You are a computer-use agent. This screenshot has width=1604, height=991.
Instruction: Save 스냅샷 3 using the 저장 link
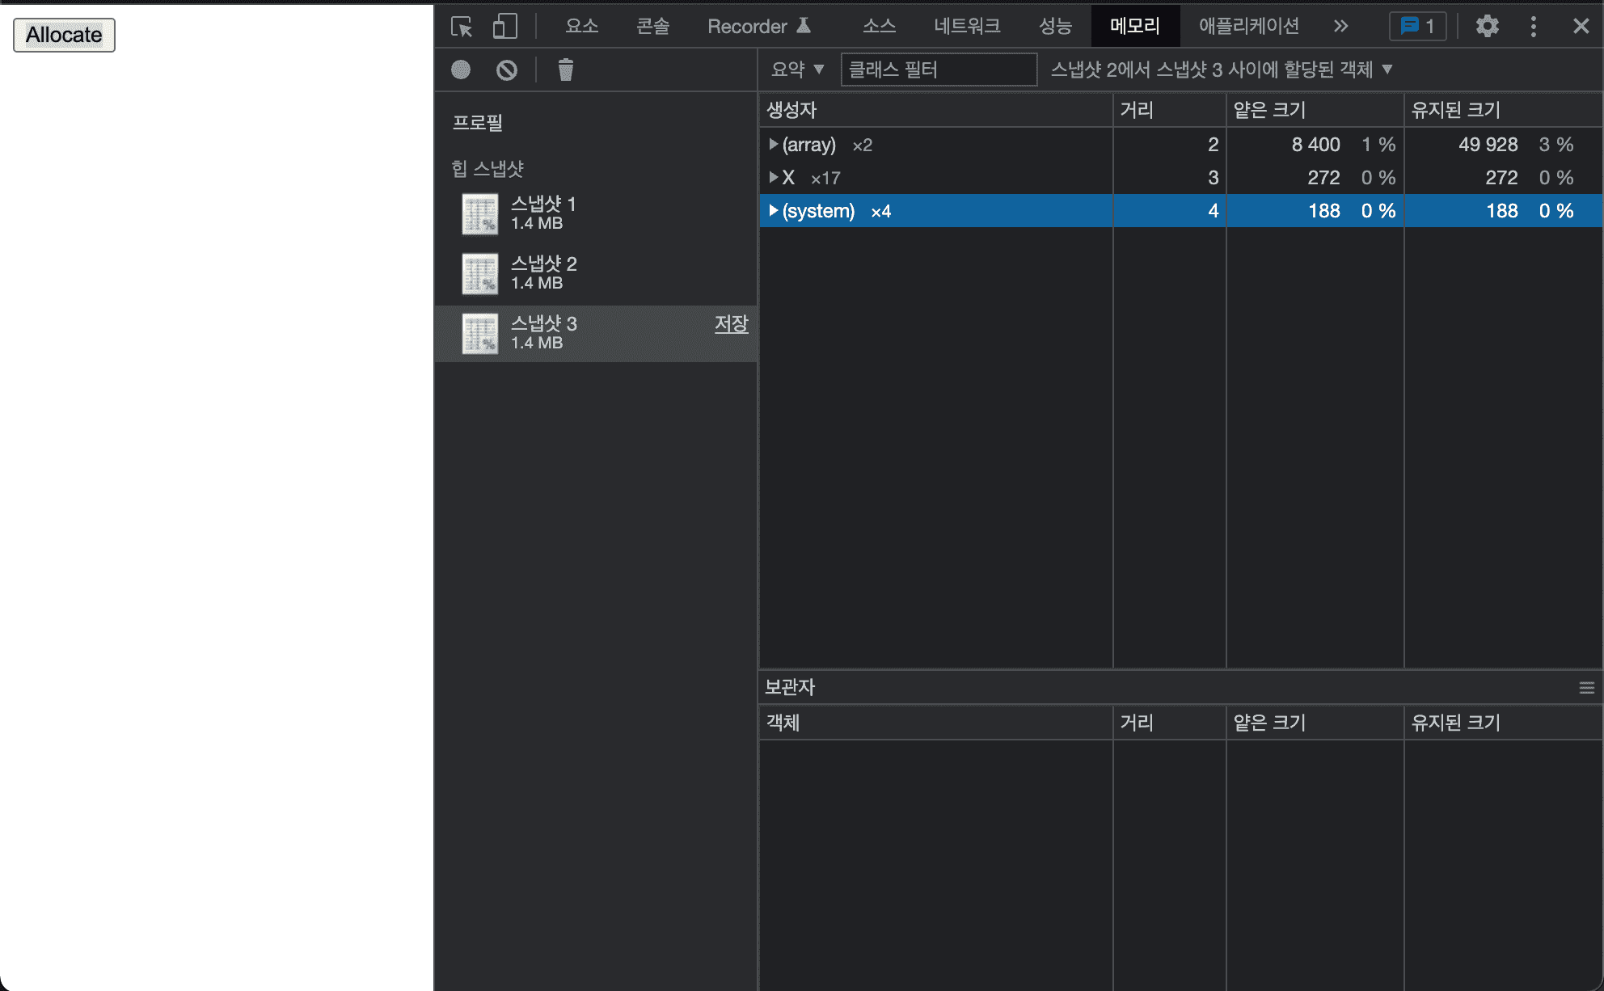click(731, 324)
